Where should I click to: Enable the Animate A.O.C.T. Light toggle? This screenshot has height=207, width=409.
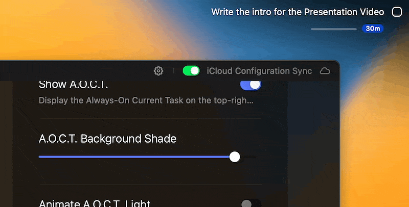[x=251, y=204]
